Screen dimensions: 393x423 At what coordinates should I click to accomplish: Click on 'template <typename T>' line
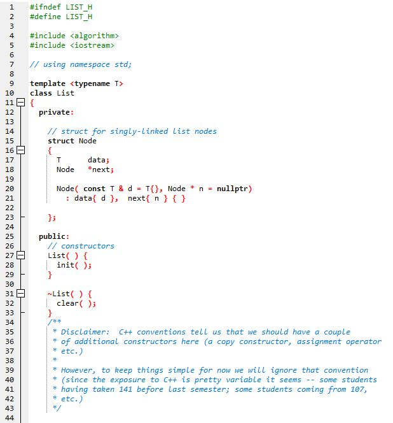point(76,83)
